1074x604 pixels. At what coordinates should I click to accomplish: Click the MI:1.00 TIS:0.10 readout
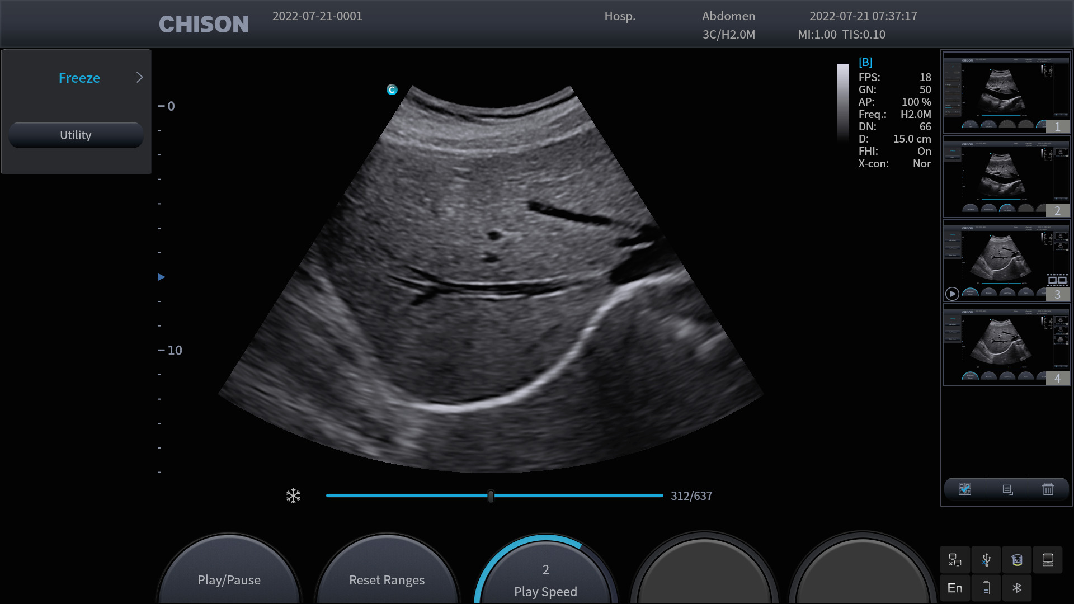[x=841, y=35]
